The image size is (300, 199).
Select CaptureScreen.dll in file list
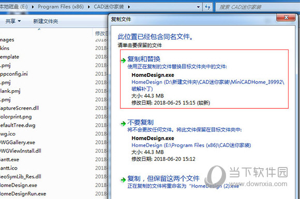(x=20, y=108)
